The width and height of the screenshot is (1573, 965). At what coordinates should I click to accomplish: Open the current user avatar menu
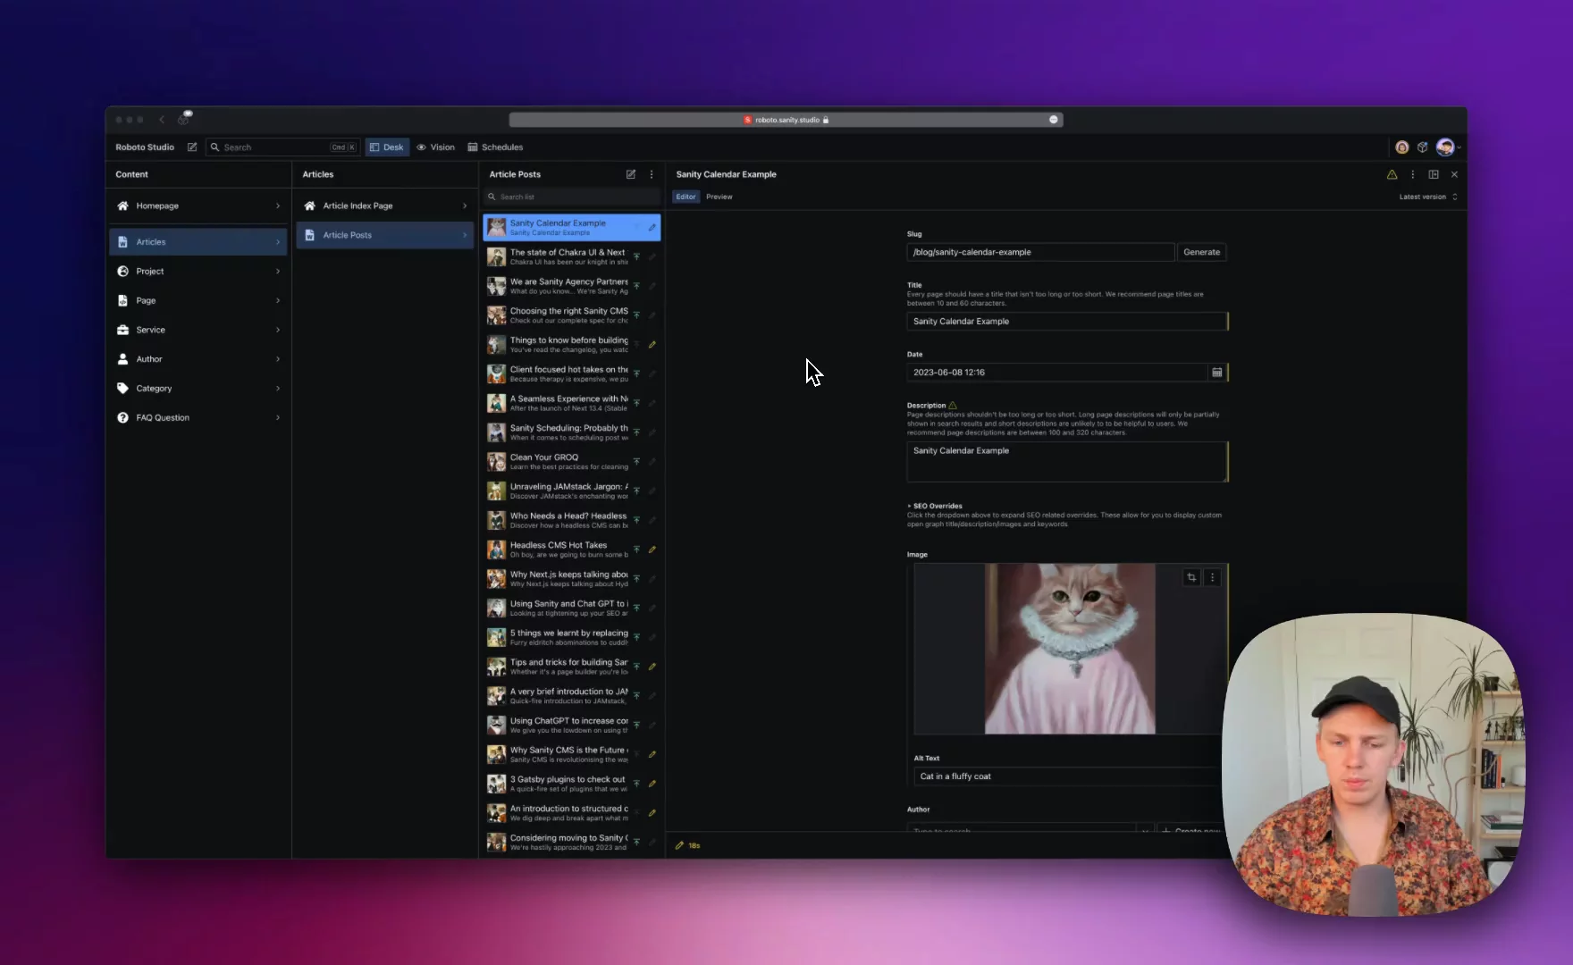click(x=1446, y=147)
